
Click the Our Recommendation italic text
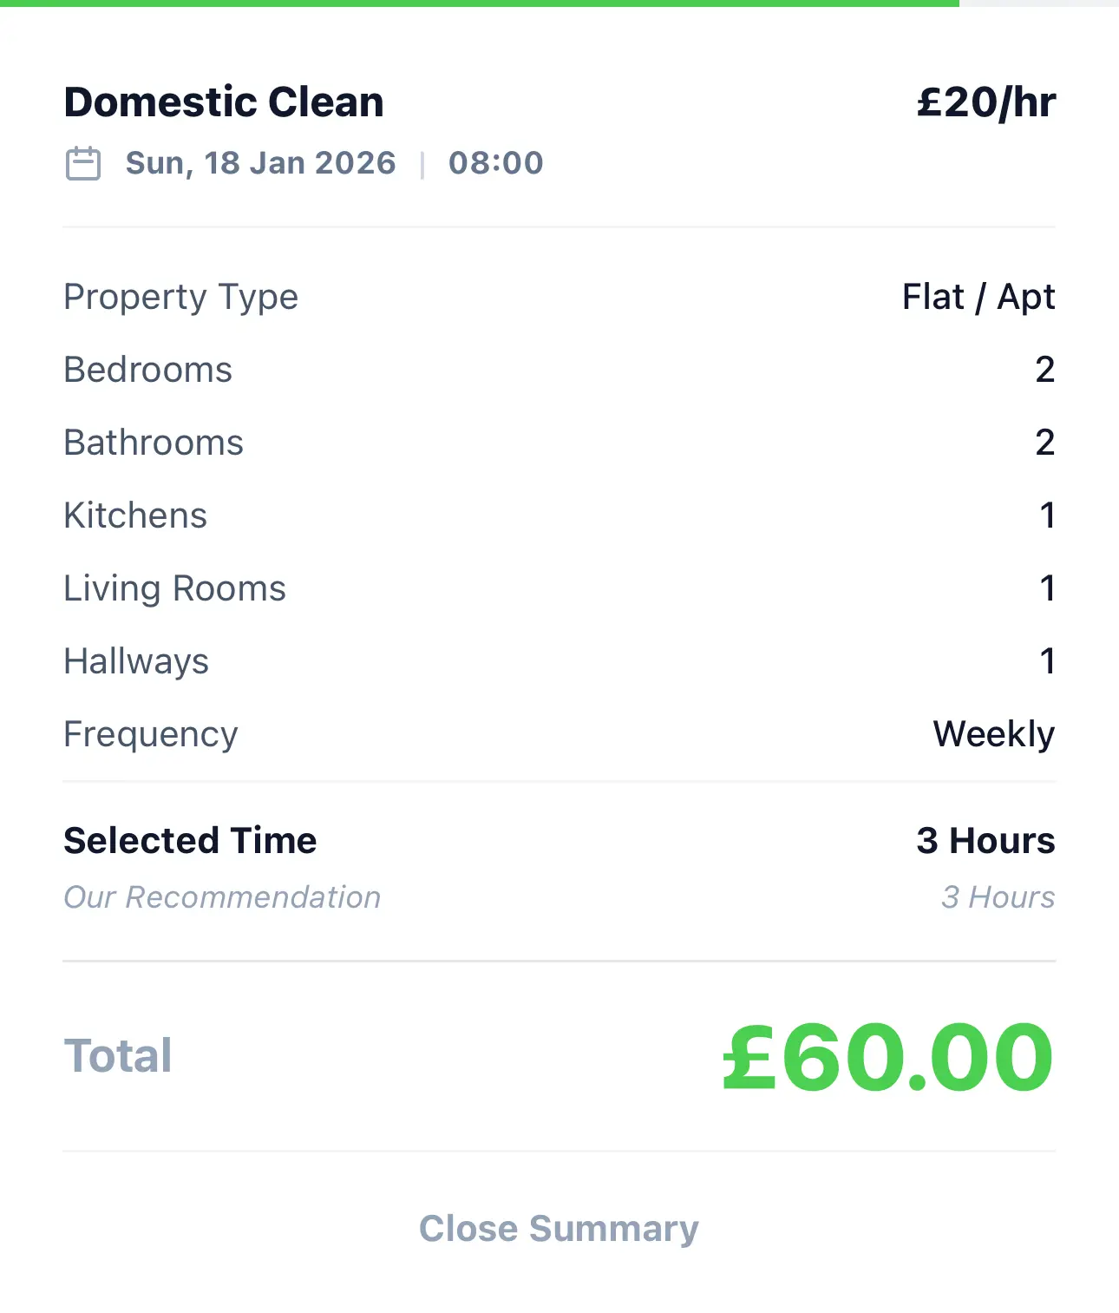coord(222,897)
